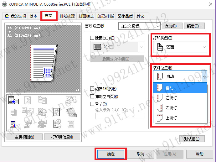Click the 取消 button
216x162 pixels.
[x=141, y=154]
